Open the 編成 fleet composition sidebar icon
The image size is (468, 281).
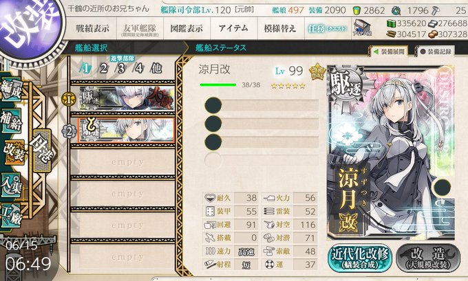click(11, 90)
